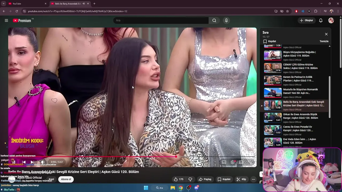Click Temizle to clear the queue

324,41
